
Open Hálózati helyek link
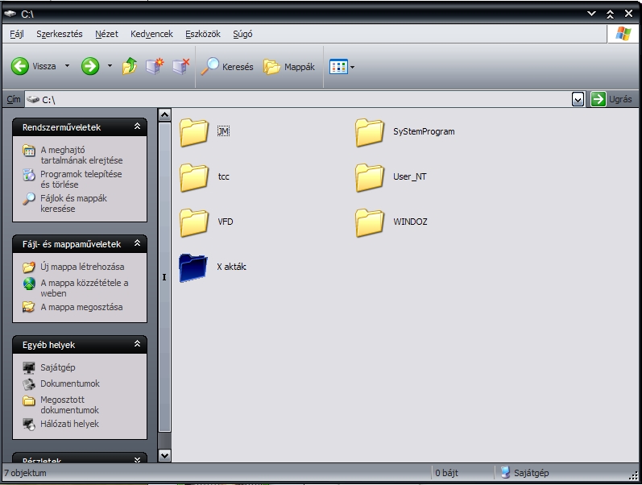pos(69,424)
